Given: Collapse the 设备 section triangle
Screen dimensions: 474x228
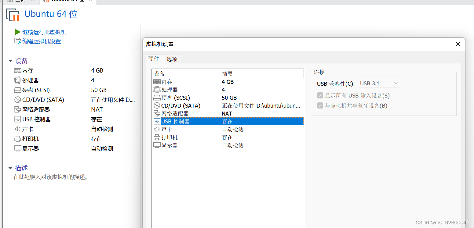Looking at the screenshot, I should (10, 61).
